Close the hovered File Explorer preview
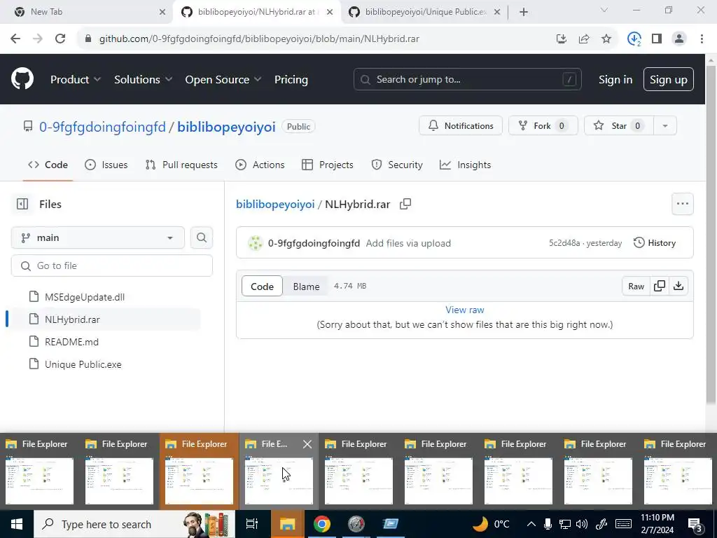 click(x=307, y=444)
